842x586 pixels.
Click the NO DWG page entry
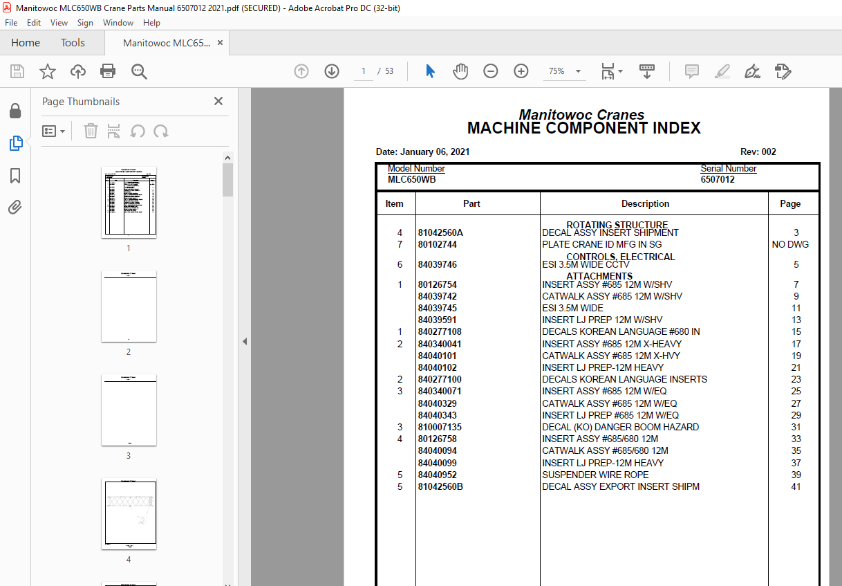point(790,245)
